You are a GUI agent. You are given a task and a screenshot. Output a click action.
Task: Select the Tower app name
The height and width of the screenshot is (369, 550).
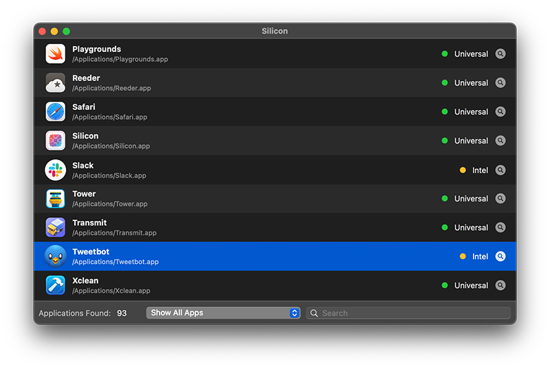[x=84, y=194]
